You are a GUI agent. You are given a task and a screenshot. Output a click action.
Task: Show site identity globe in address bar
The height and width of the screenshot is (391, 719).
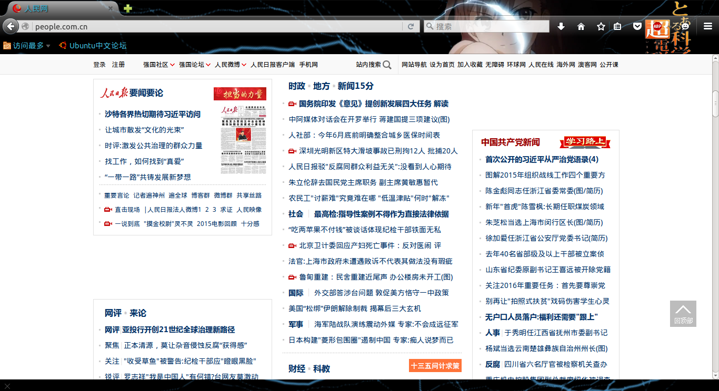[25, 26]
